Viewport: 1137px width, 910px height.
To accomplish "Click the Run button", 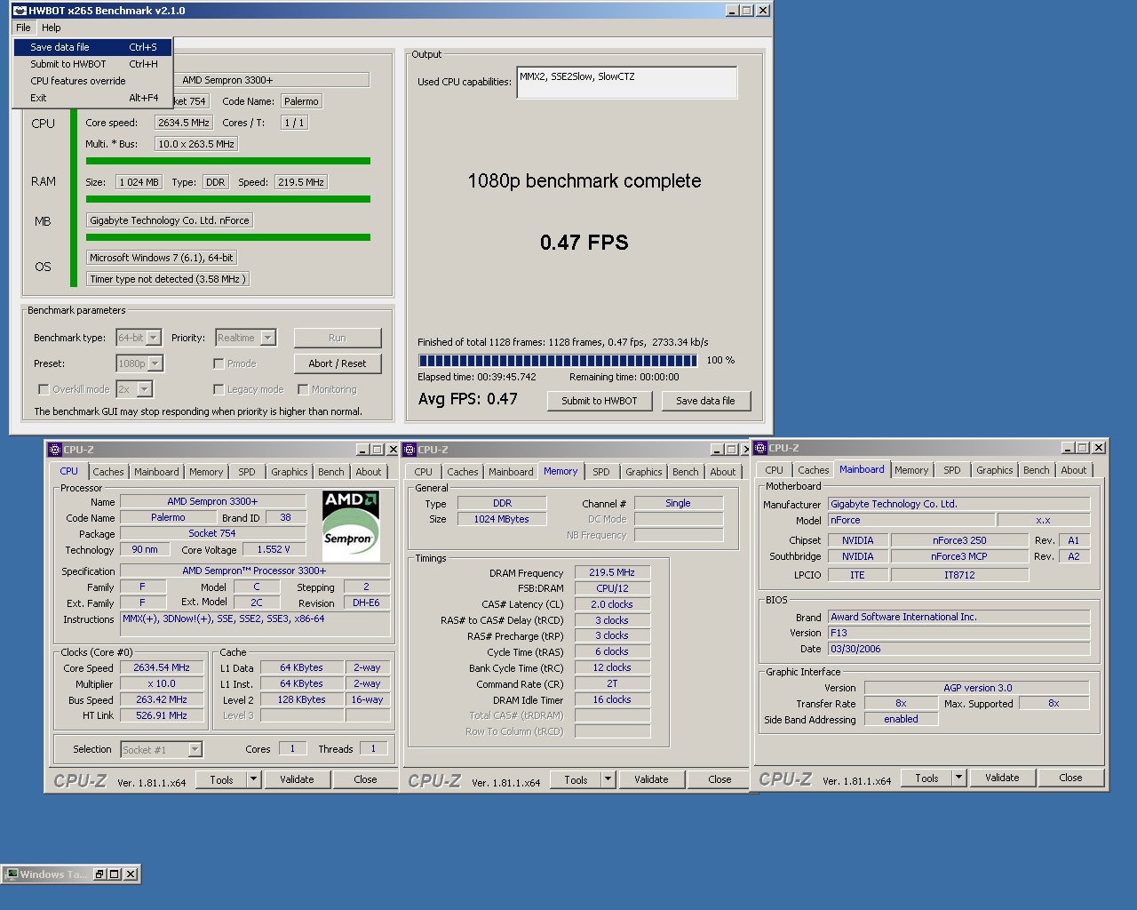I will click(338, 338).
